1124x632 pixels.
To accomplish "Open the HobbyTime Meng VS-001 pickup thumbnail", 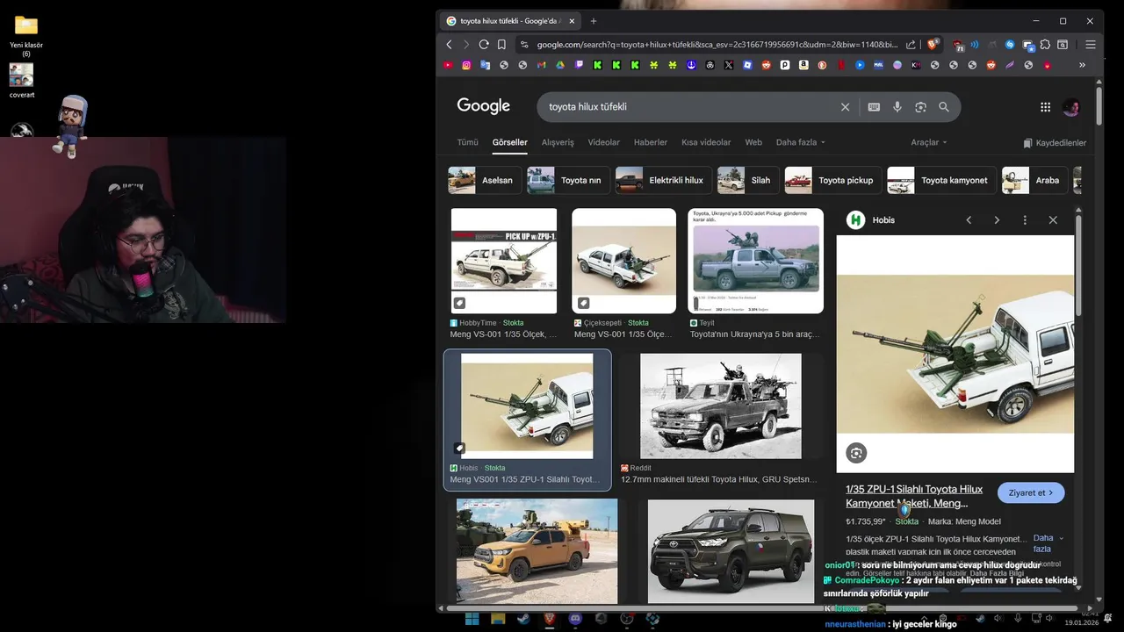I will [x=504, y=261].
